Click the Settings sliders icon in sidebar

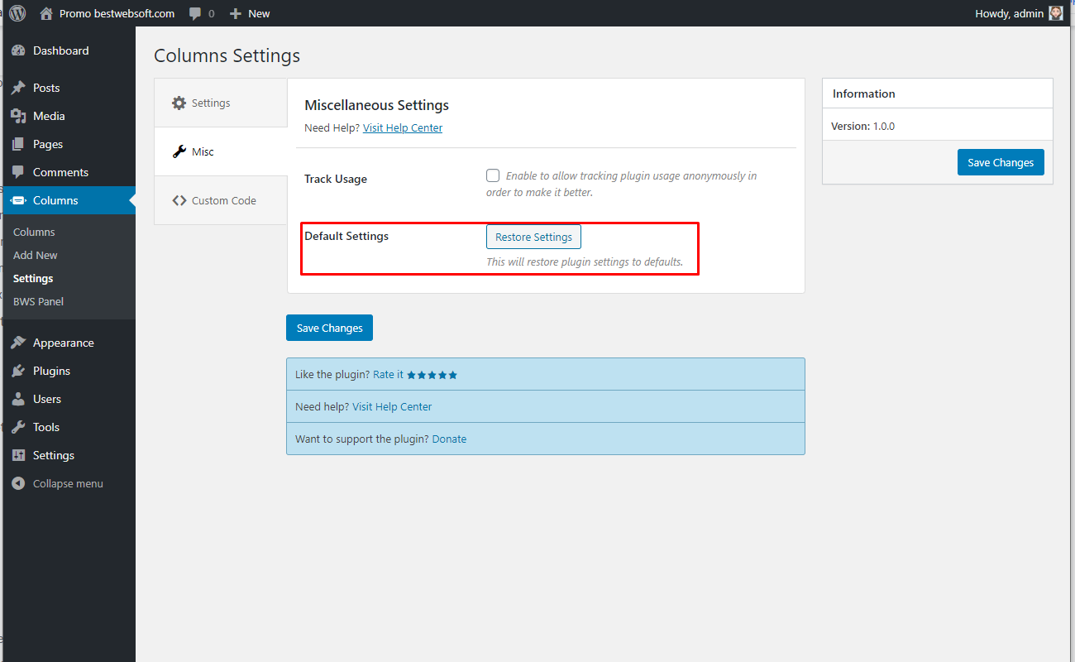coord(18,455)
